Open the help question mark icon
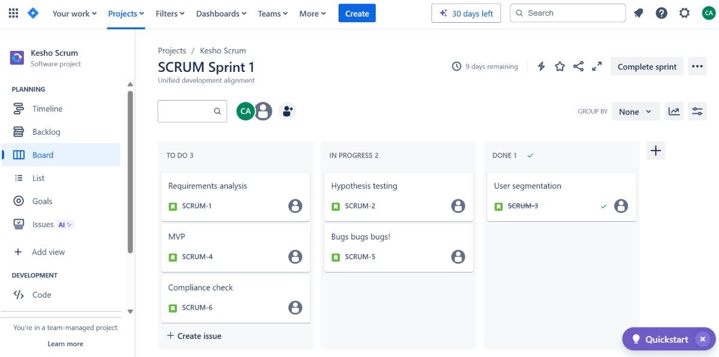Viewport: 719px width, 357px height. click(x=661, y=13)
